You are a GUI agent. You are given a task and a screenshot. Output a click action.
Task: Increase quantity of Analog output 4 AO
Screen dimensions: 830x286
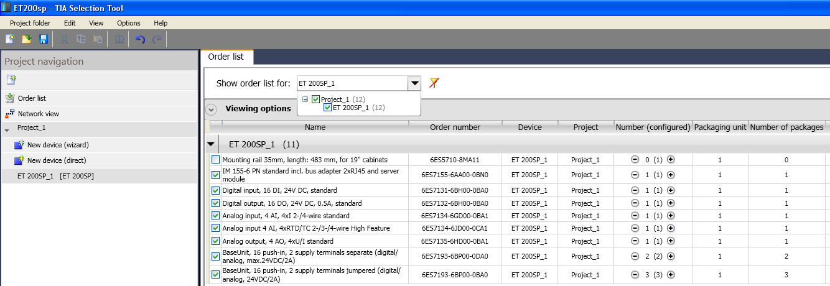pos(671,241)
